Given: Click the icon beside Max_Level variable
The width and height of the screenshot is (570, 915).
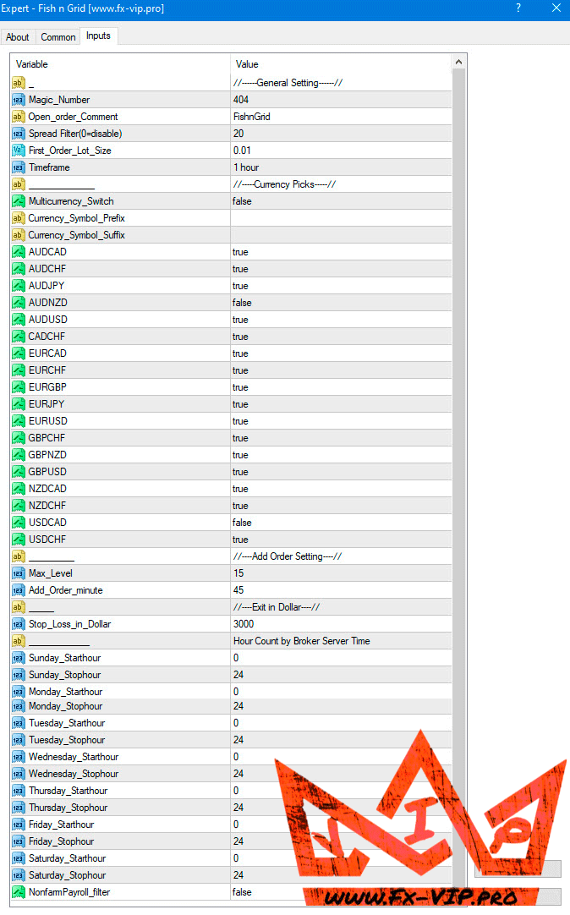Looking at the screenshot, I should tap(18, 573).
